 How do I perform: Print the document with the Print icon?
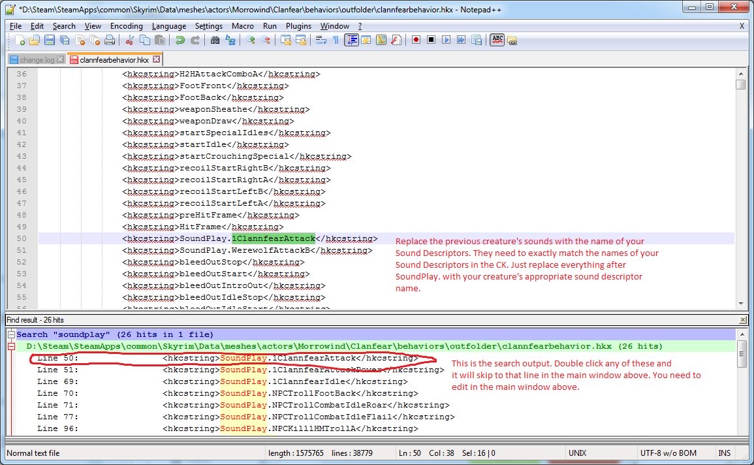(110, 40)
